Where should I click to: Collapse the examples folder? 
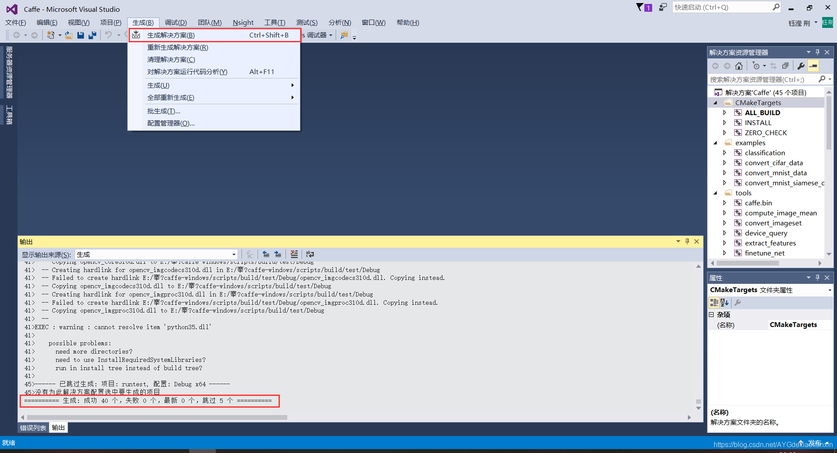(x=715, y=143)
